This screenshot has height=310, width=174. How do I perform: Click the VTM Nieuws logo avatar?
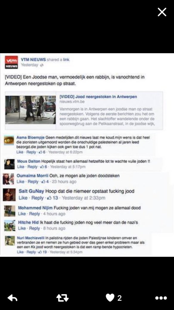(x=11, y=62)
